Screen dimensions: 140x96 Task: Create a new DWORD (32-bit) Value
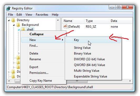click(93, 59)
